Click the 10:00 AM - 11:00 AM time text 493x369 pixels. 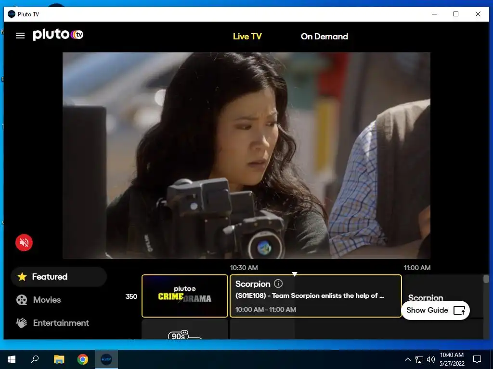coord(266,309)
